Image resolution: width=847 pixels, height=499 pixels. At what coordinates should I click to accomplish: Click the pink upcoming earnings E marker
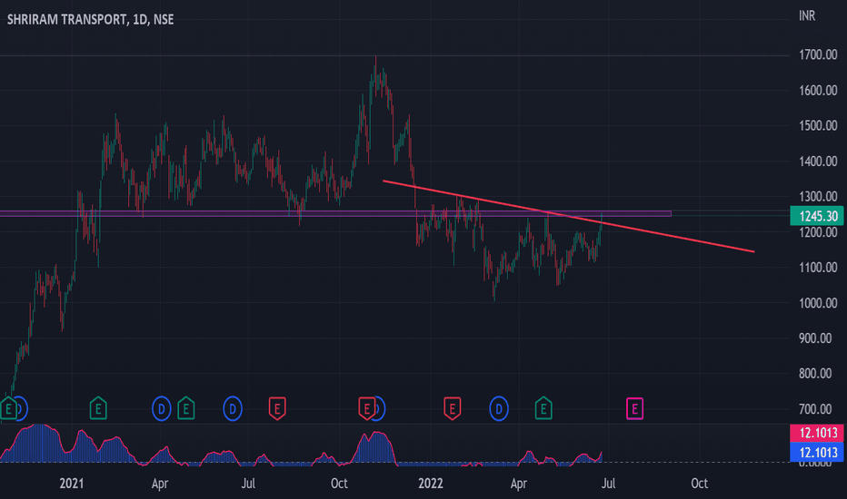tap(634, 409)
